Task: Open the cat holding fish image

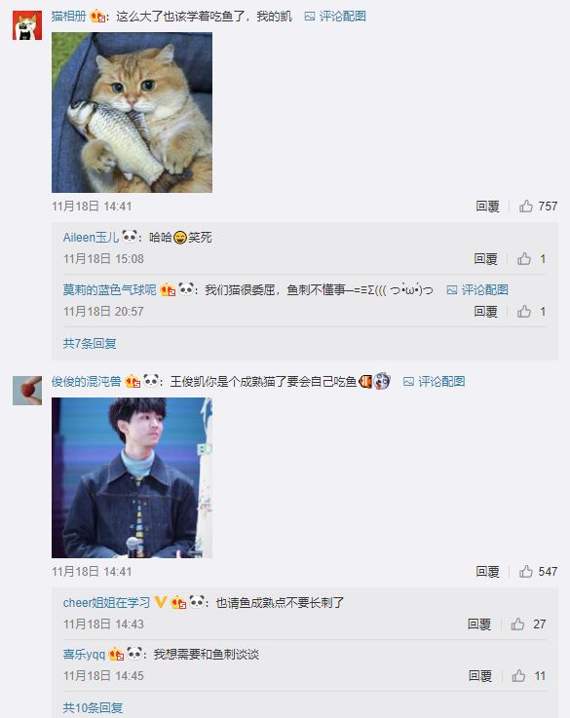Action: pyautogui.click(x=132, y=112)
